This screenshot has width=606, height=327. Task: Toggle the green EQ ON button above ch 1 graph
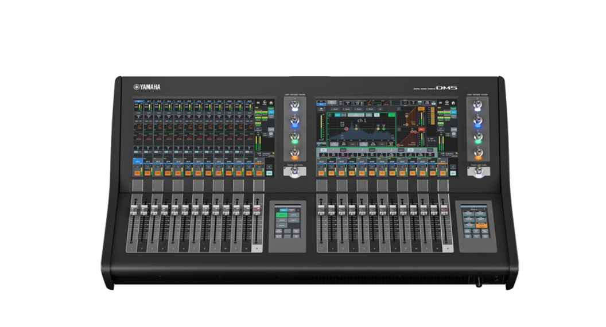(391, 115)
